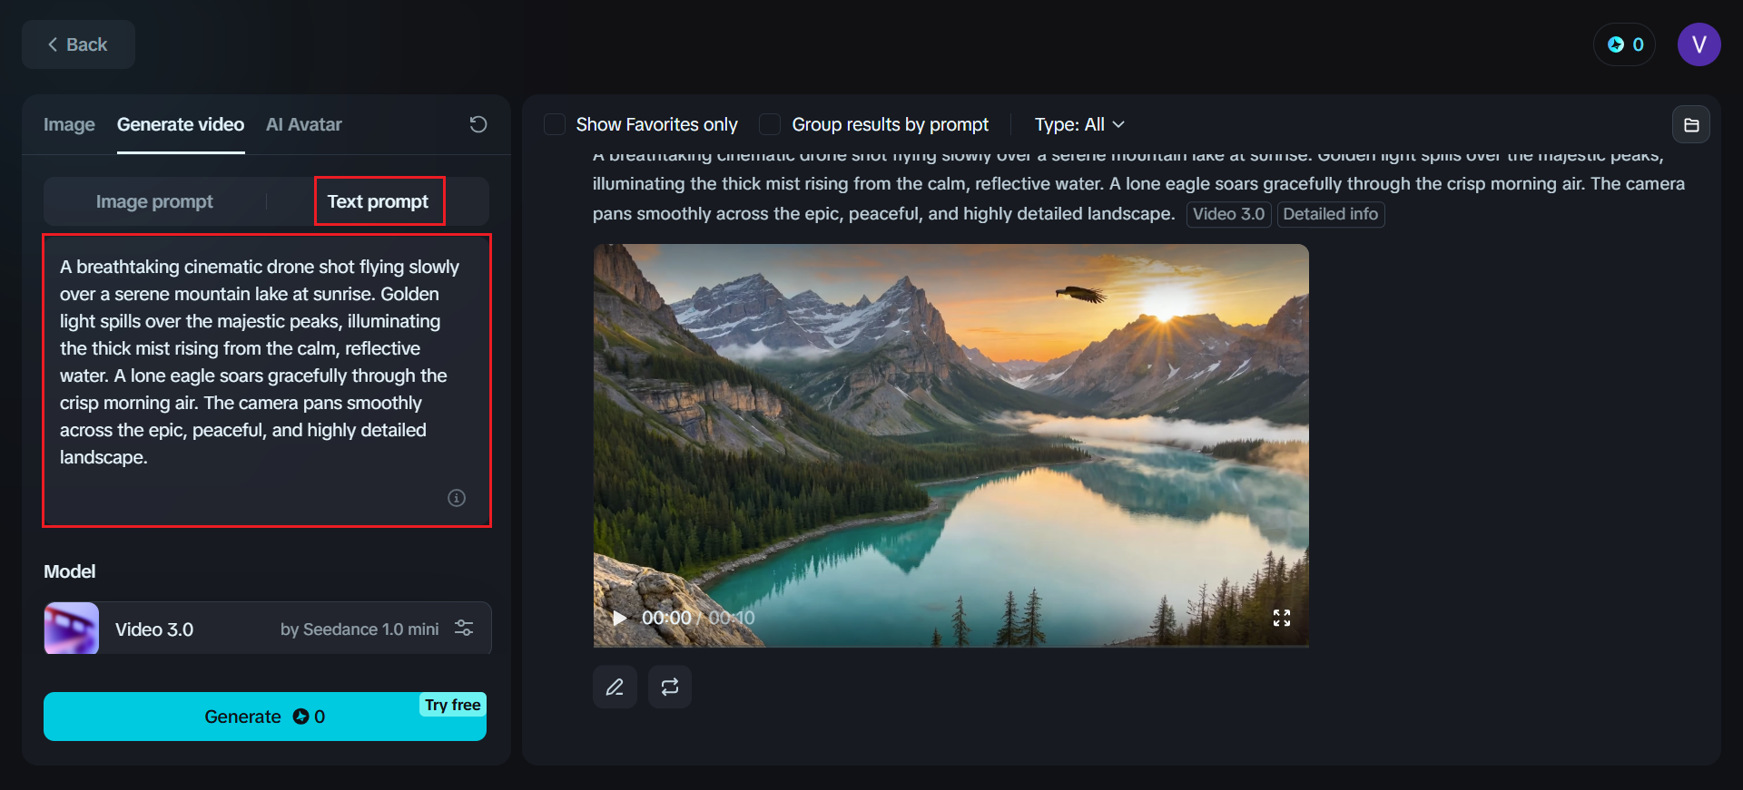Select the Text prompt tab
This screenshot has height=790, width=1743.
[378, 201]
